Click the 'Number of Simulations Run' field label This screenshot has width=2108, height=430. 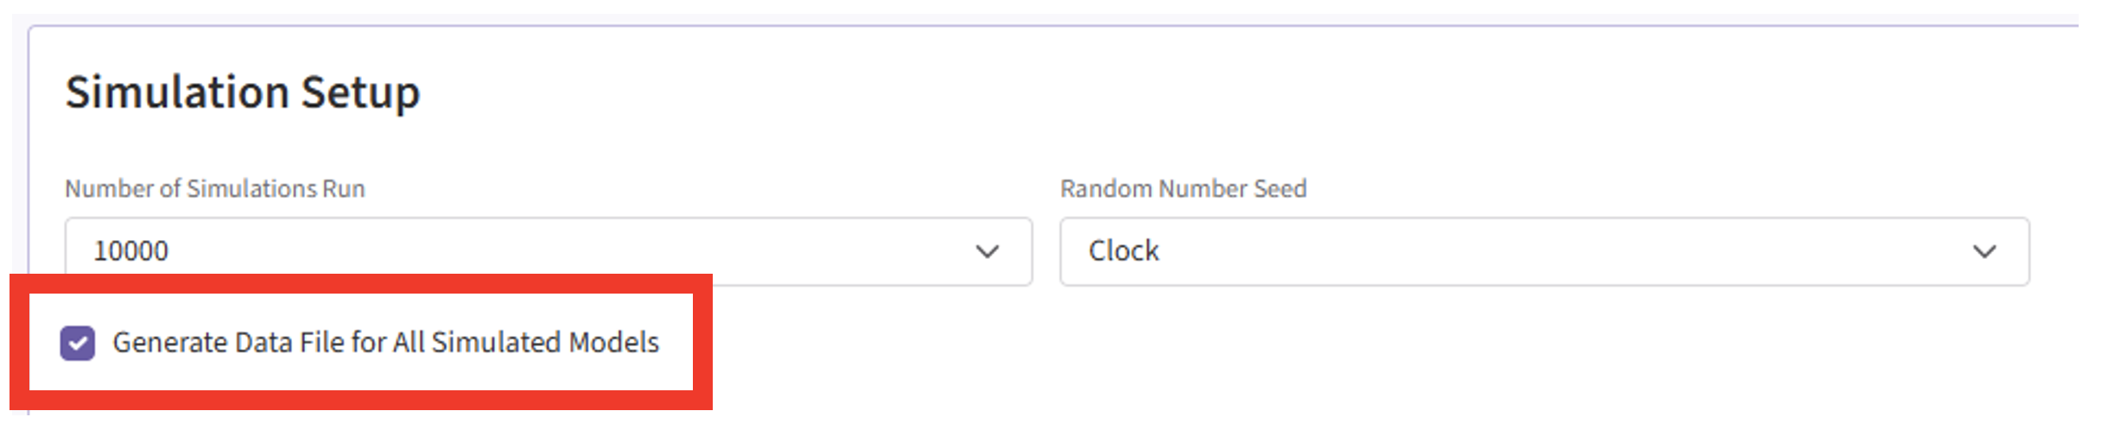point(215,188)
